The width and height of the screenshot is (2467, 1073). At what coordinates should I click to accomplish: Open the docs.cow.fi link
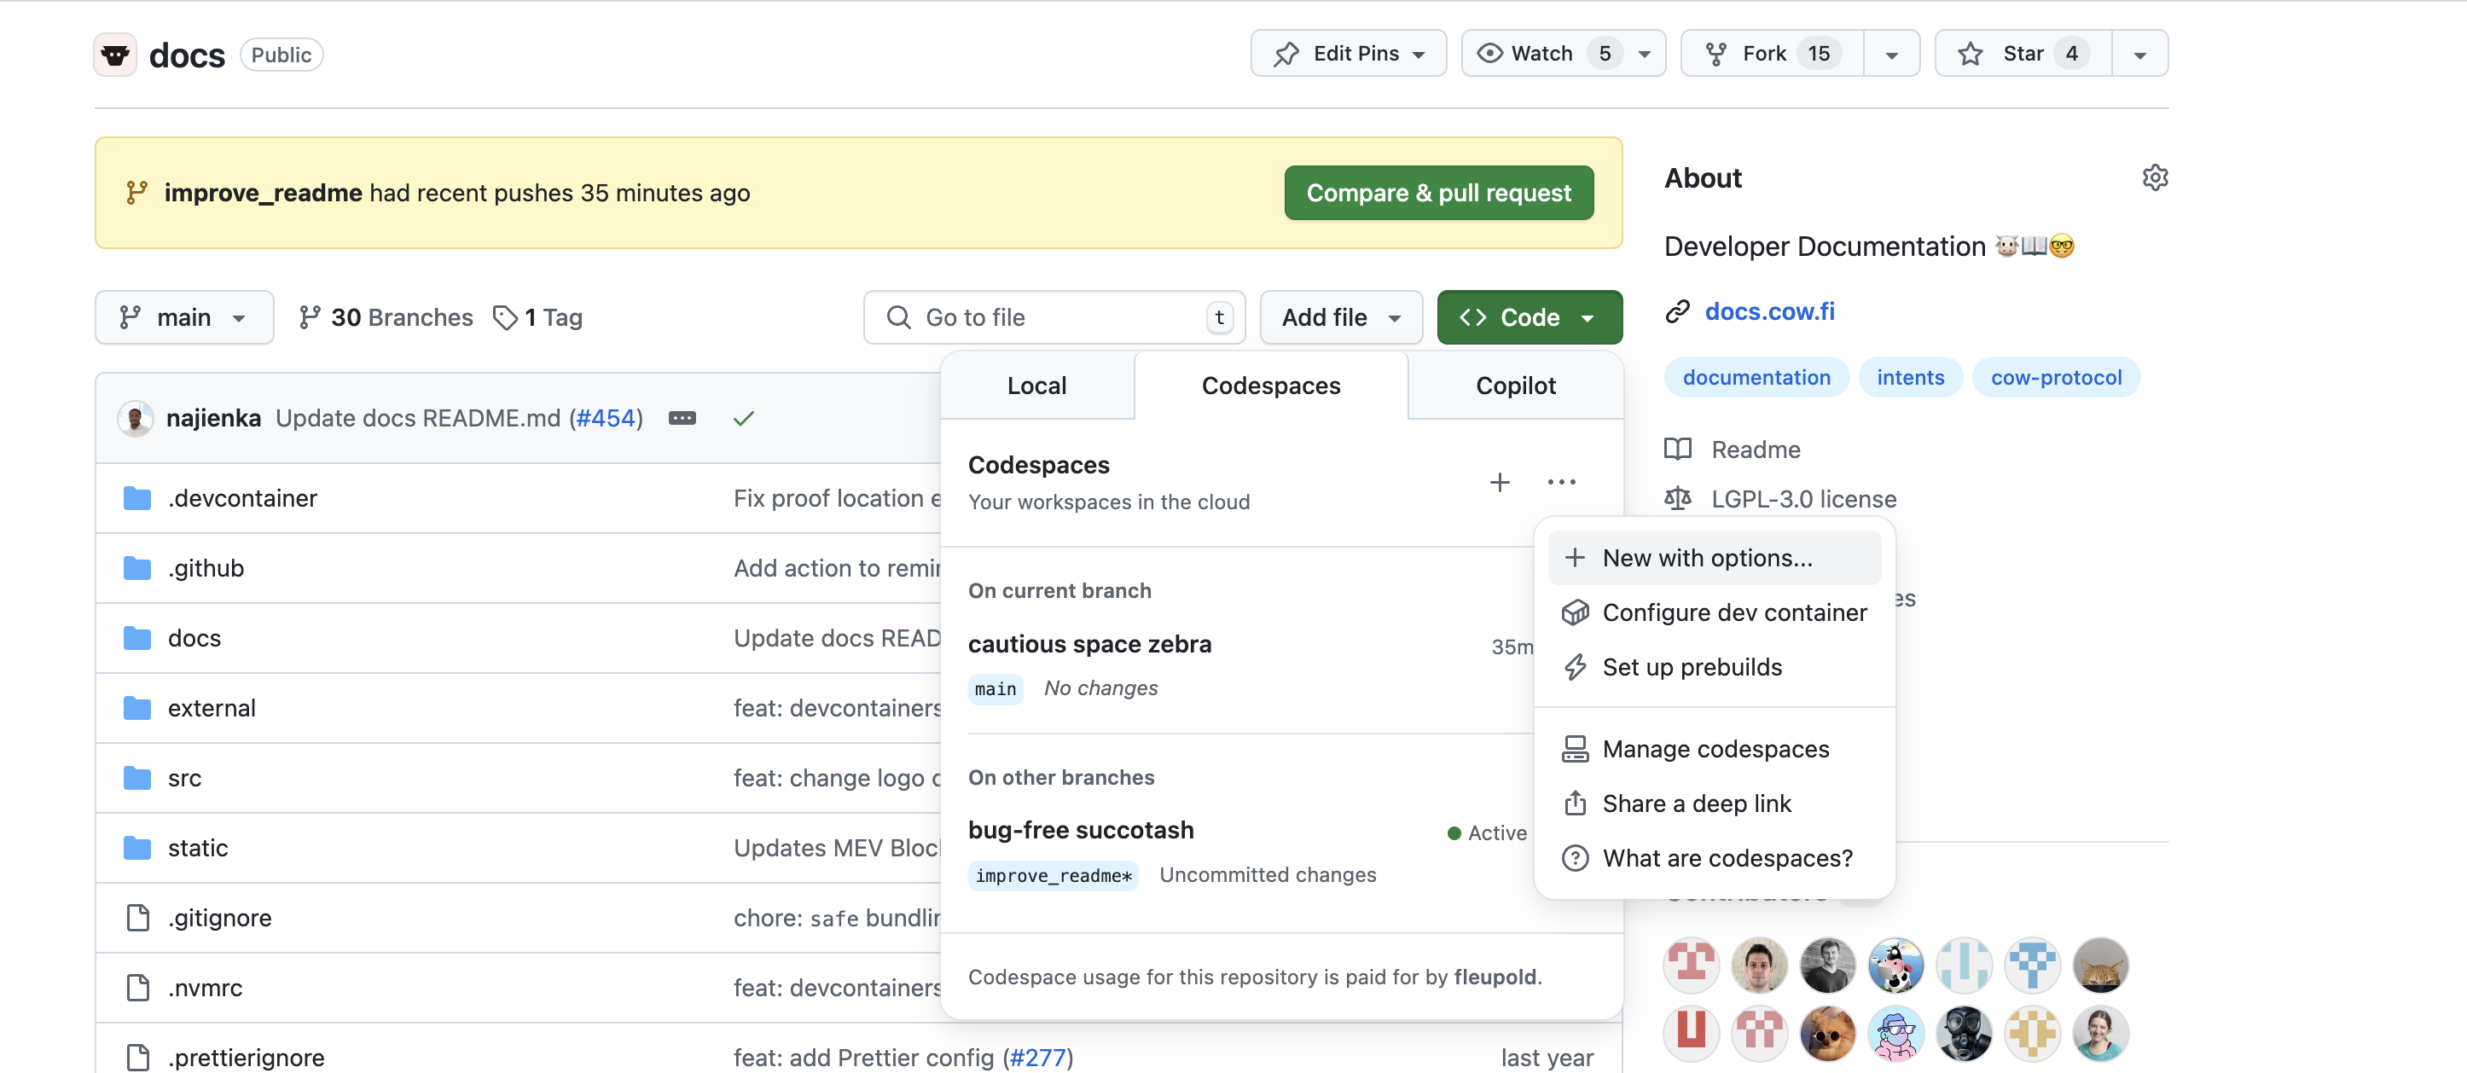[1770, 312]
